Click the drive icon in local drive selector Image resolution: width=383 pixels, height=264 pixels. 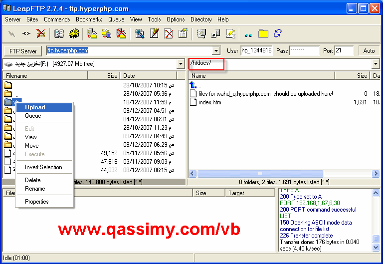pos(8,64)
